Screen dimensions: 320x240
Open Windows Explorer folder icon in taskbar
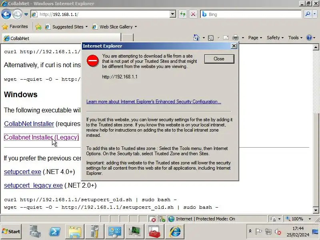[x=75, y=232]
